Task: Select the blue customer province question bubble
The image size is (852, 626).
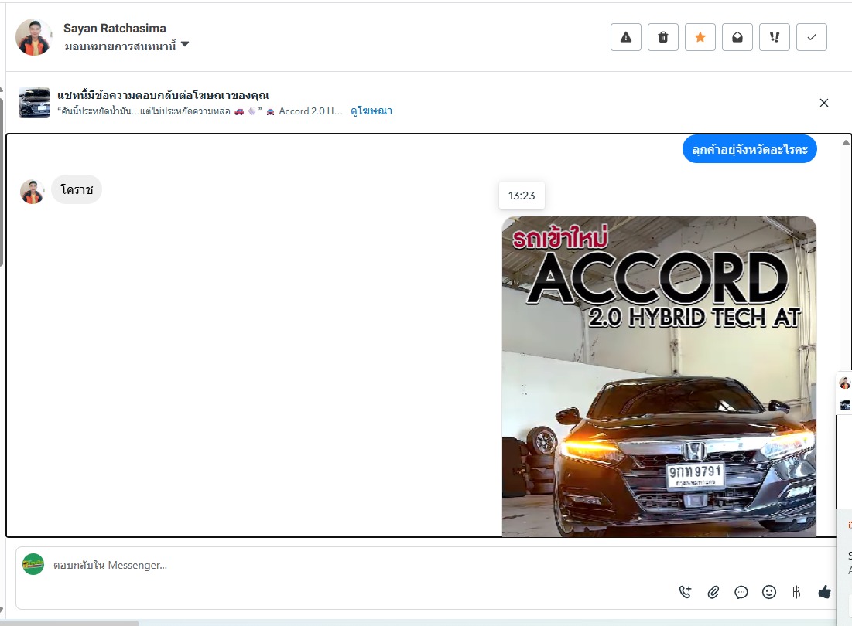Action: [750, 149]
